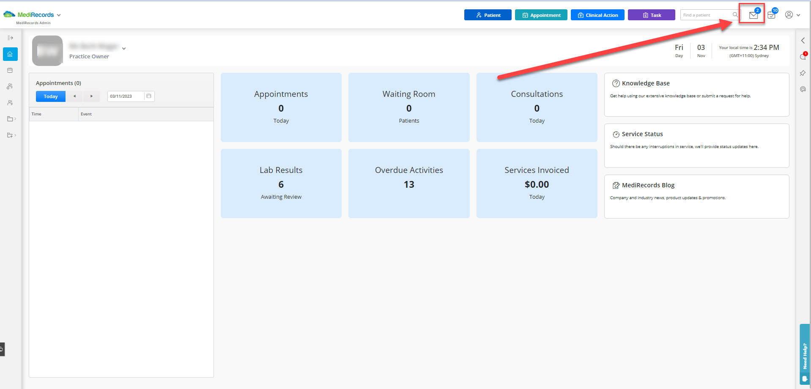This screenshot has width=811, height=389.
Task: Open the Consultations Today tile
Action: click(x=537, y=107)
